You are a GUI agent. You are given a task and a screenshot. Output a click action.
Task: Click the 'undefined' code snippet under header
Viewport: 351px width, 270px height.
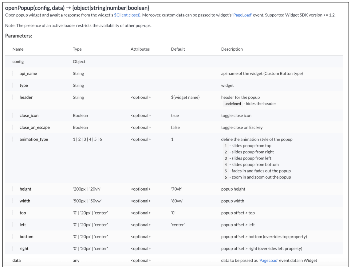233,104
